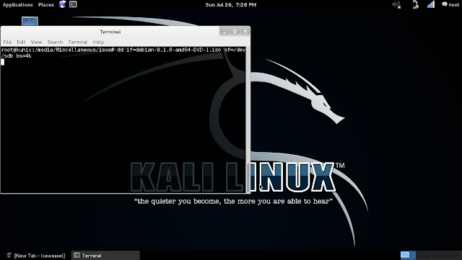This screenshot has height=260, width=462.
Task: Open the terminal Search menu
Action: point(55,42)
